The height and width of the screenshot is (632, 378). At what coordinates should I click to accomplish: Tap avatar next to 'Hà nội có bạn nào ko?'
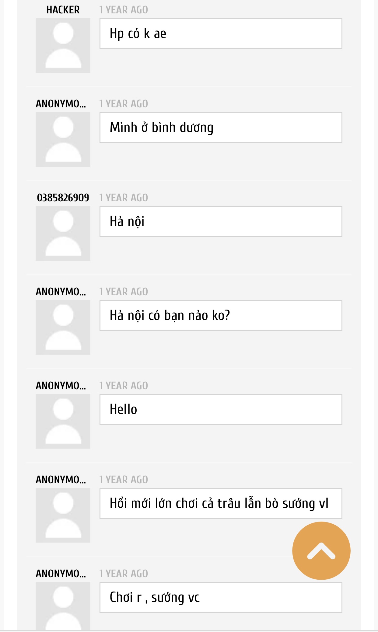(x=63, y=327)
